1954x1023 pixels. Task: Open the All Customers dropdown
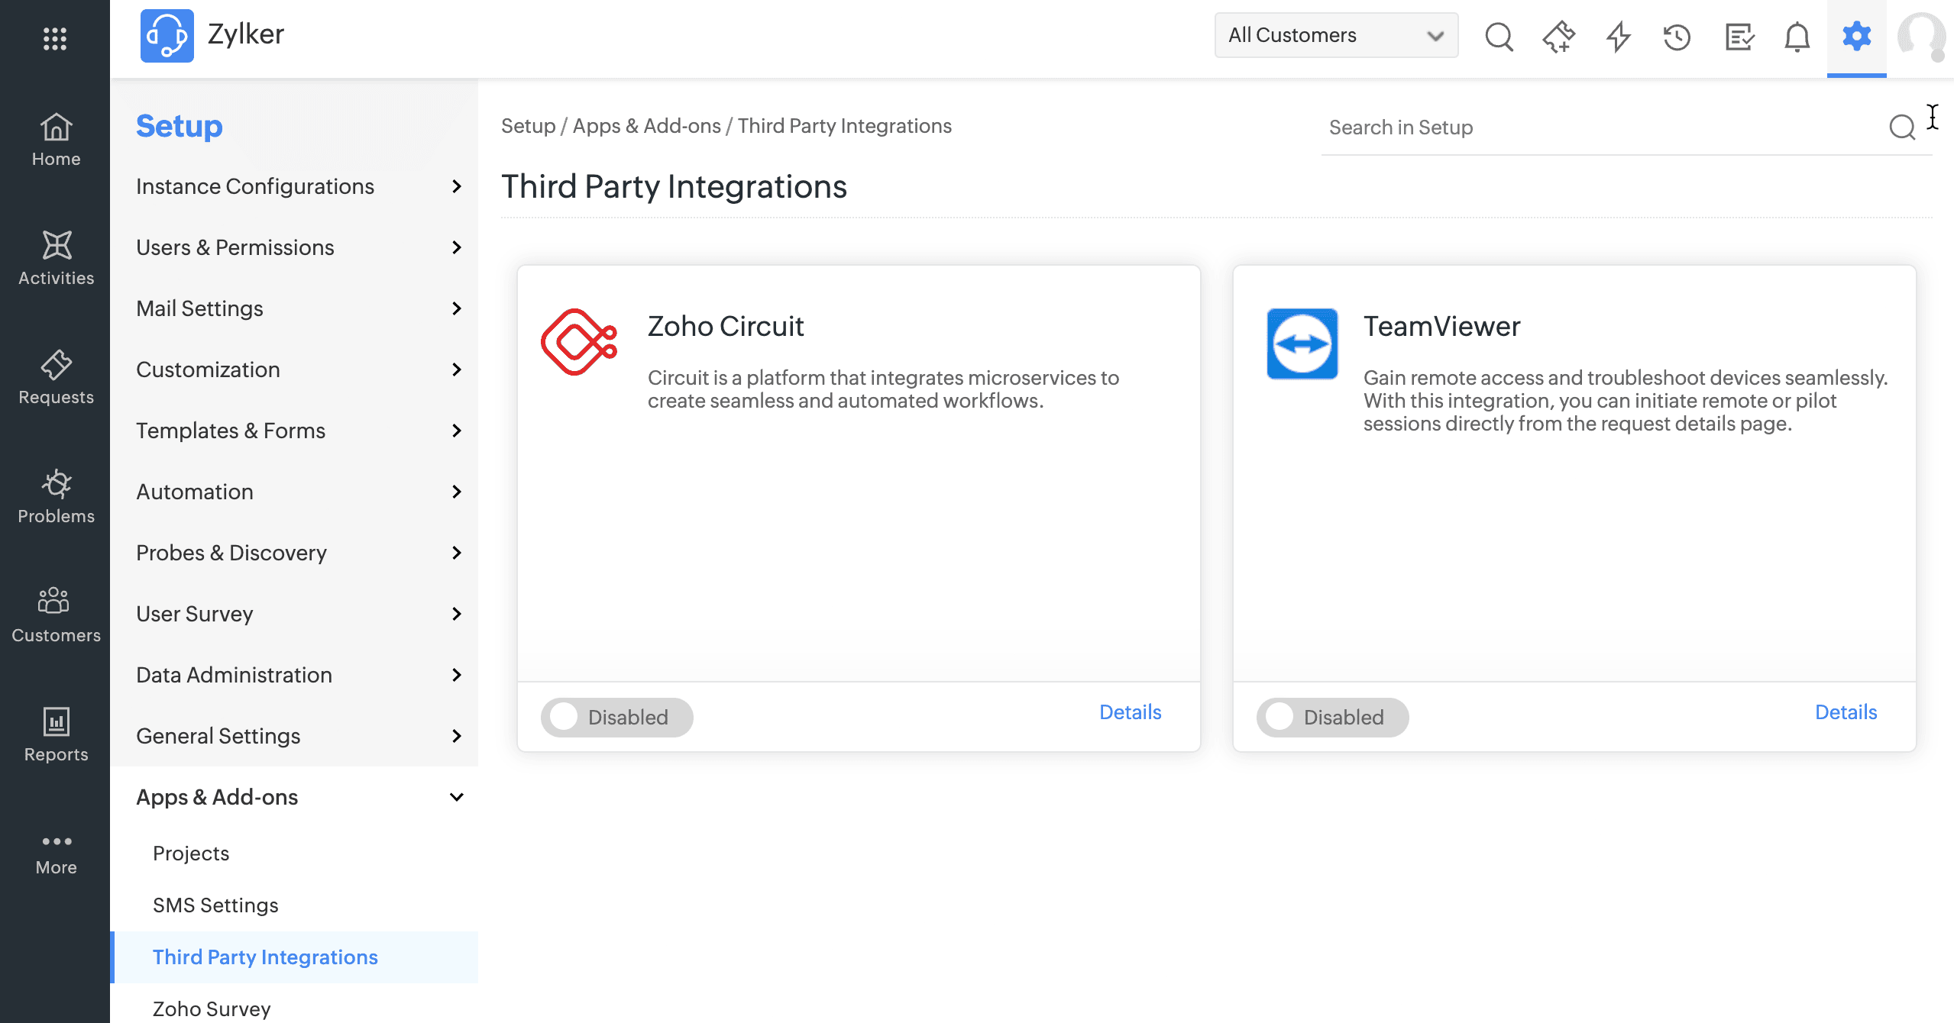pyautogui.click(x=1335, y=35)
